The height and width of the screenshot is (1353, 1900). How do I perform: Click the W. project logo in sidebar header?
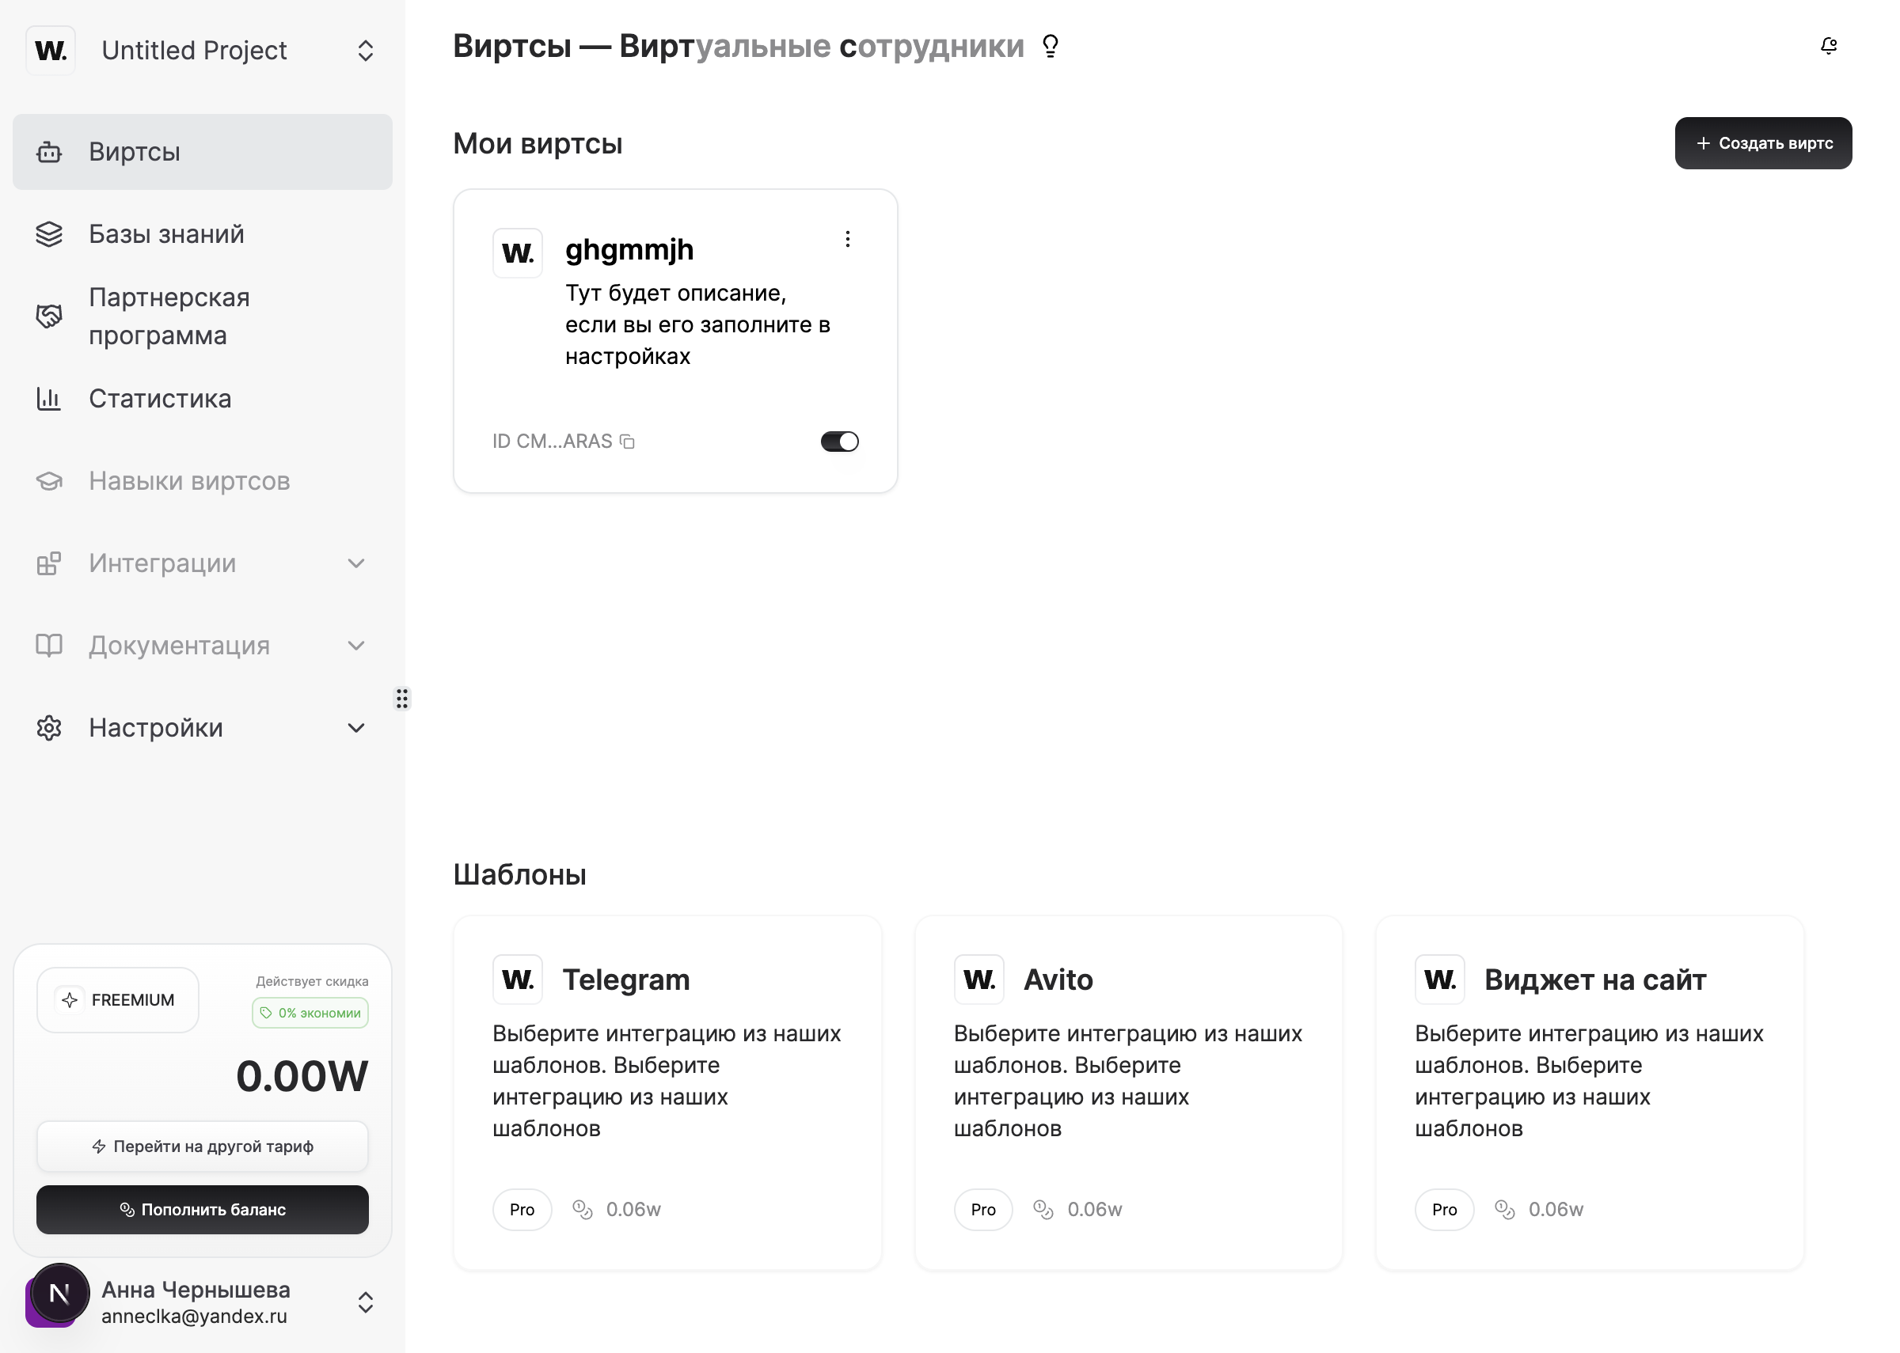[x=51, y=51]
